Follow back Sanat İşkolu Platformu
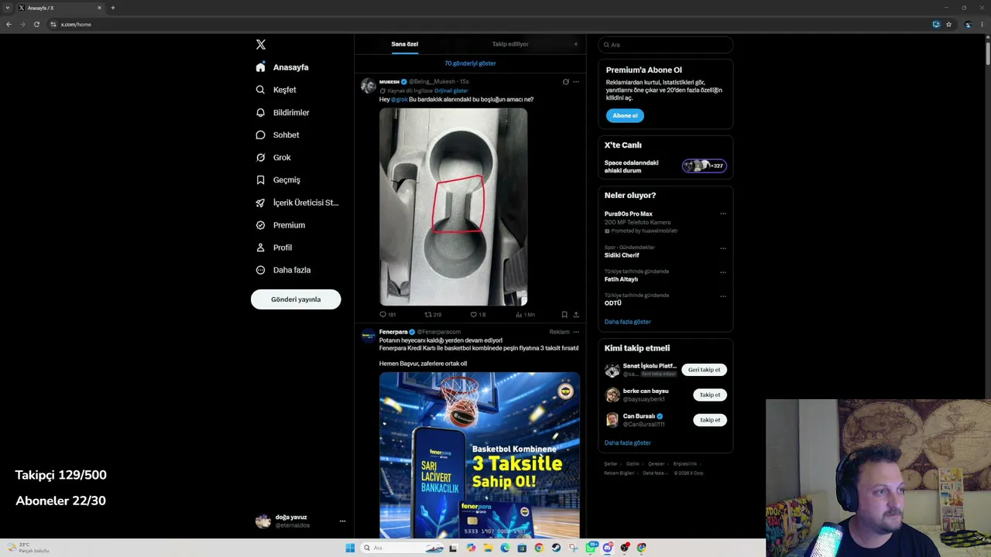 (704, 370)
